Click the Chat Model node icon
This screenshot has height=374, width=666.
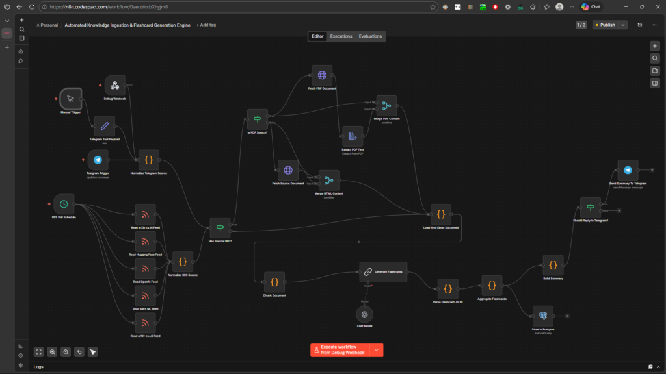pyautogui.click(x=366, y=314)
